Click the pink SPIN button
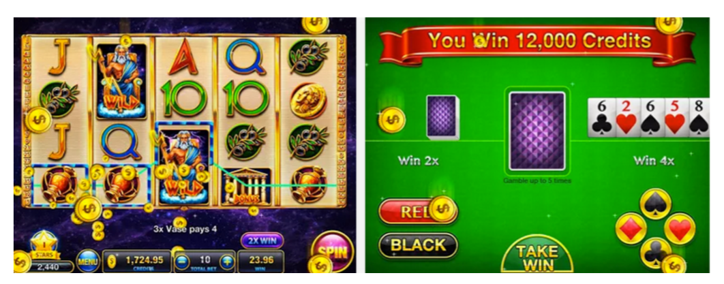724x284 pixels. click(332, 251)
